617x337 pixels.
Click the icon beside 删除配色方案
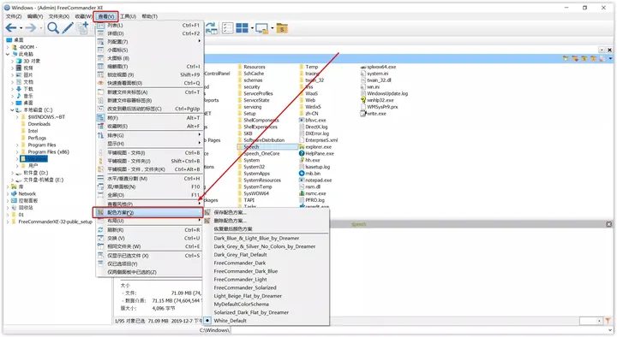[x=207, y=221]
